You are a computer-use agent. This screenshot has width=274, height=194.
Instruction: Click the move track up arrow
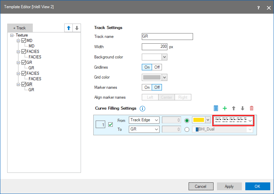pyautogui.click(x=69, y=28)
